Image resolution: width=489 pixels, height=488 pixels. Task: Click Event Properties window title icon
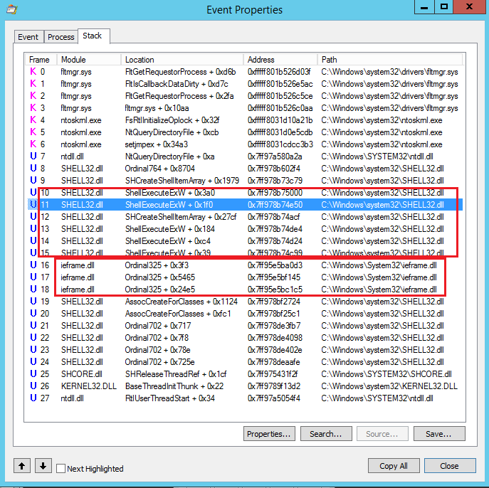(x=14, y=10)
